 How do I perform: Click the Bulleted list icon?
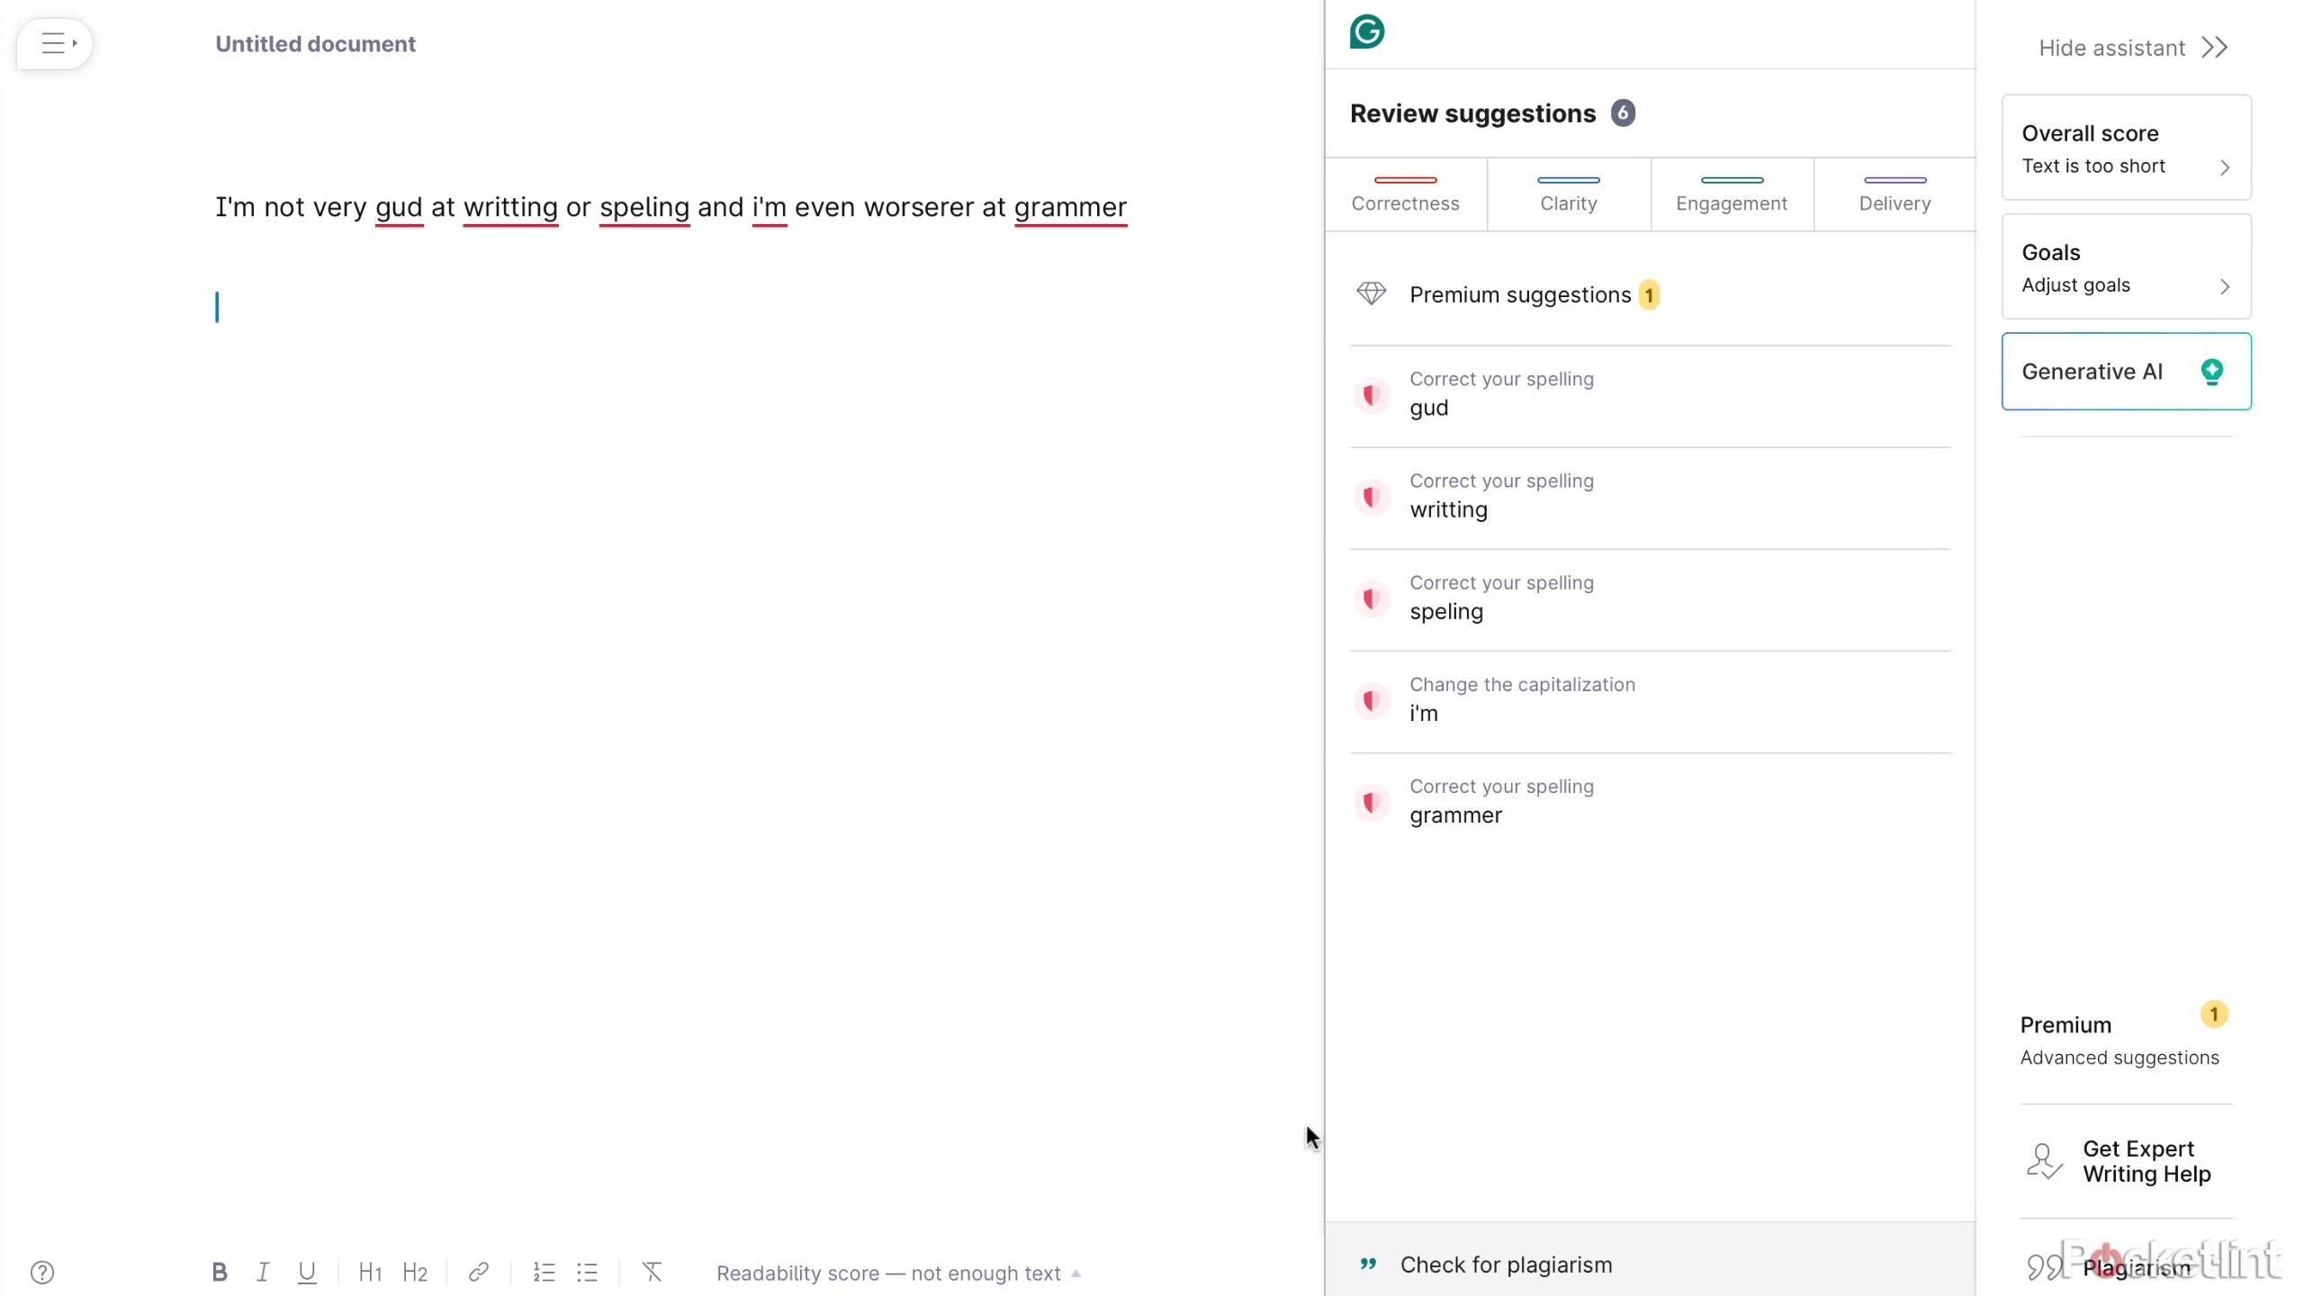pos(587,1273)
